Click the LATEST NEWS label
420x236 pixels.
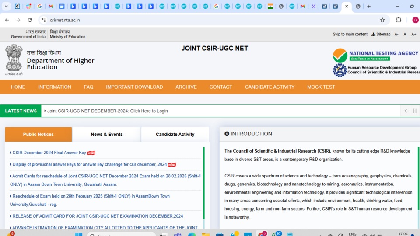tap(21, 111)
